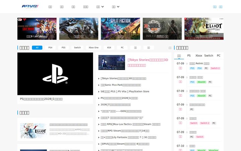Open the 2025.1.17 Dynasty Warriors banner thumbnail

pos(162,29)
